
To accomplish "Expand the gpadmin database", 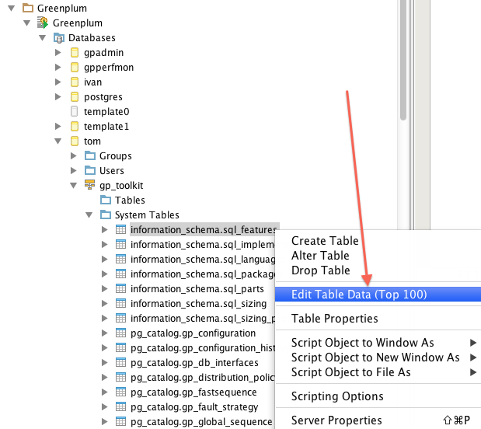I will click(58, 53).
